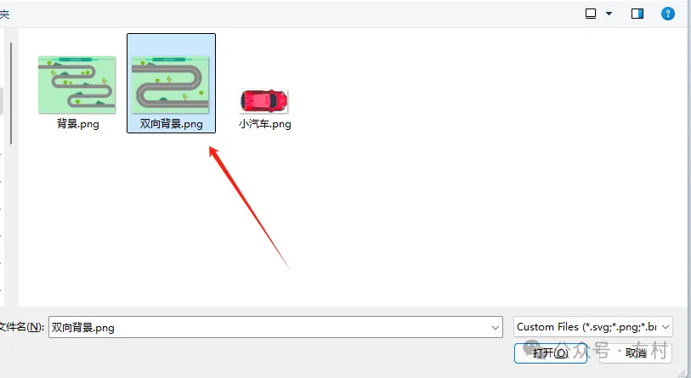Image resolution: width=691 pixels, height=378 pixels.
Task: Click the window resize grip at corner
Action: (x=686, y=373)
